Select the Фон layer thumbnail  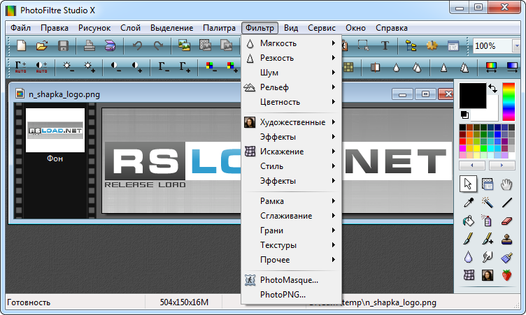[x=55, y=130]
